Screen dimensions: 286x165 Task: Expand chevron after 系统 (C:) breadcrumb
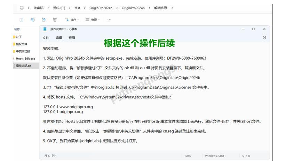(x=70, y=8)
